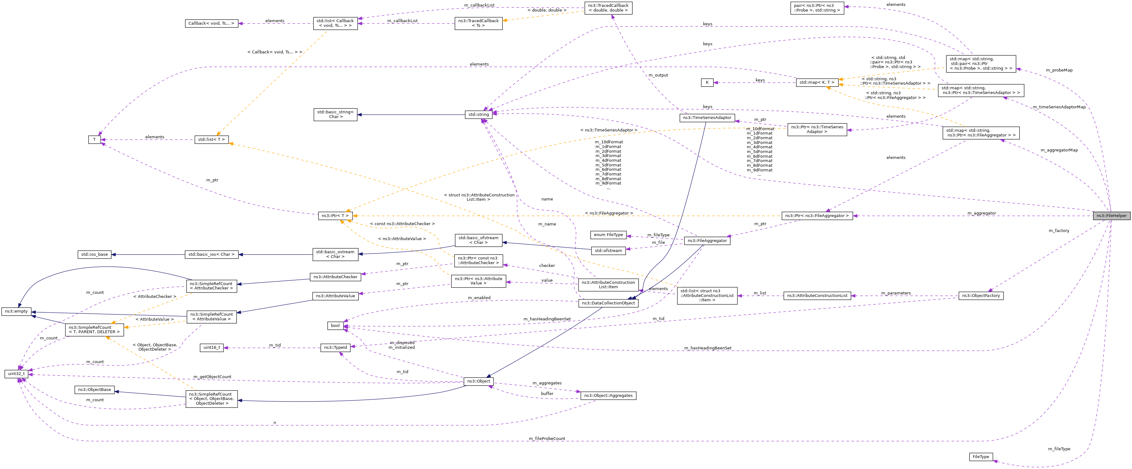The height and width of the screenshot is (469, 1132).
Task: Click the ns3::TypeId node
Action: click(x=335, y=348)
